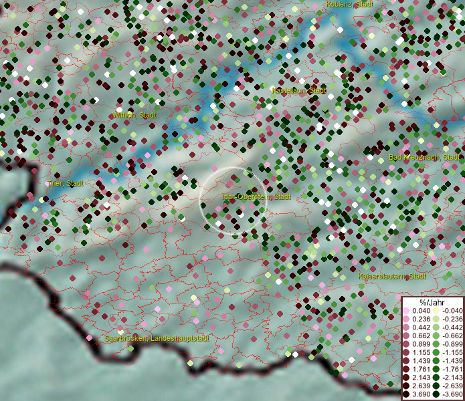The image size is (465, 401).
Task: Click the -2.639 legend value
Action: coord(452,386)
